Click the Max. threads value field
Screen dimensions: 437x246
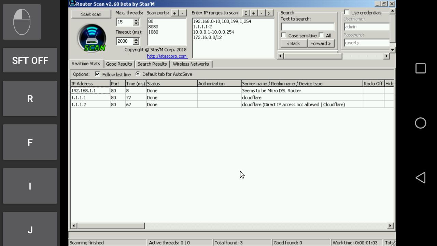[125, 22]
